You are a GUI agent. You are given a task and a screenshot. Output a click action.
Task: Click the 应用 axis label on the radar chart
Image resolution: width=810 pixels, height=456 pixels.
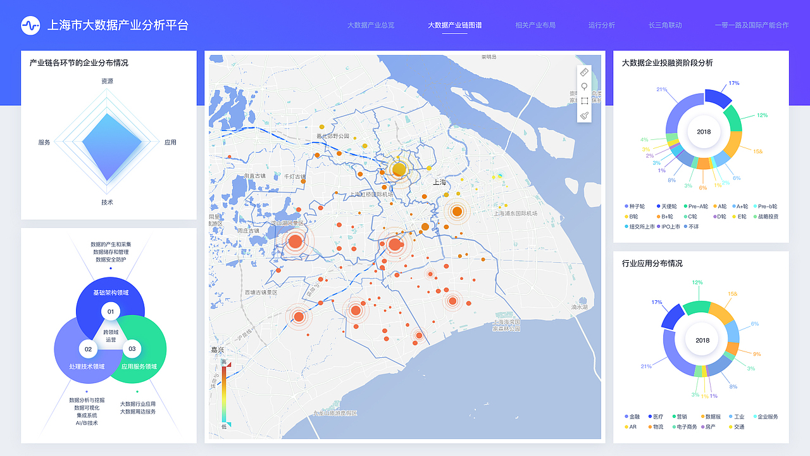click(170, 142)
